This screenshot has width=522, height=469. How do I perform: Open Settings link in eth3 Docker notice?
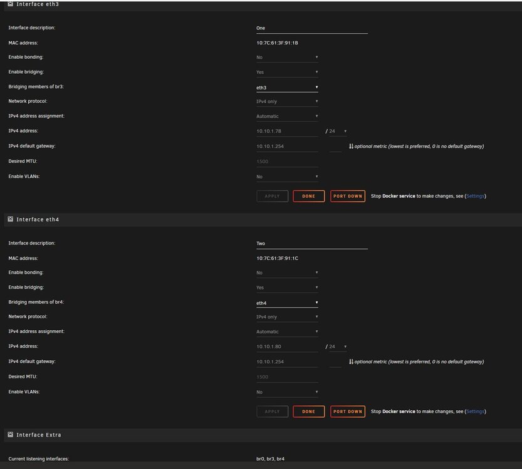pos(475,196)
